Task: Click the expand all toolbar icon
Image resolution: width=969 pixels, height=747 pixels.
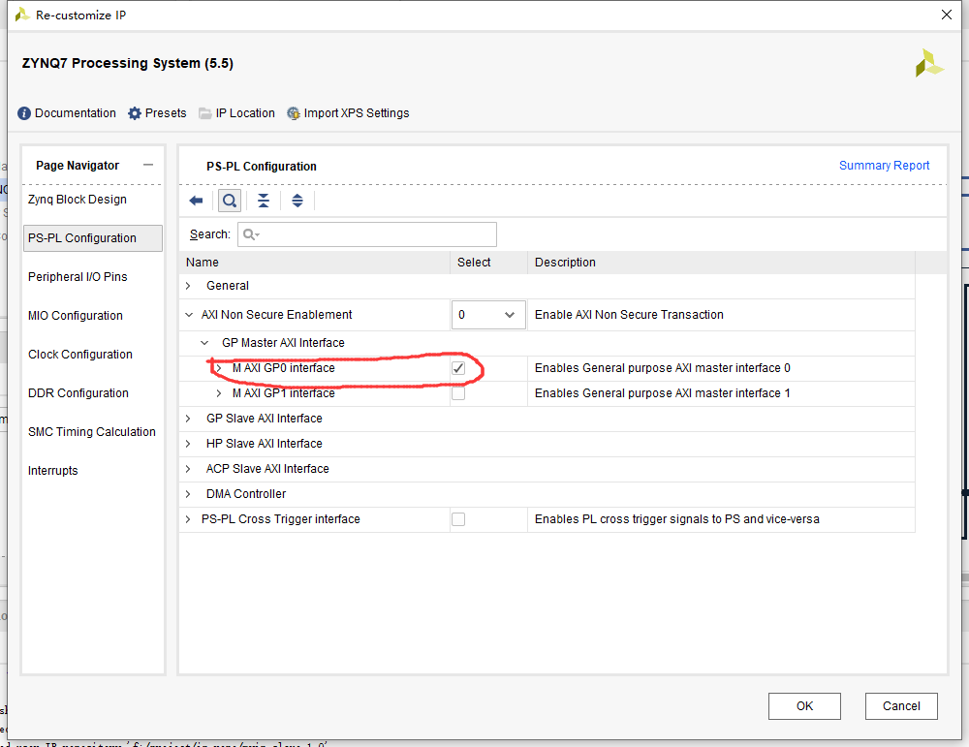Action: pyautogui.click(x=297, y=201)
